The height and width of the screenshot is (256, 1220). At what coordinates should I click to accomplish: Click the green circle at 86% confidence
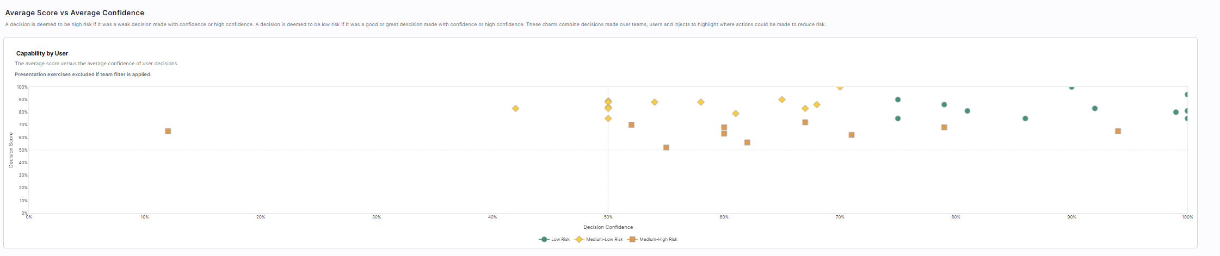click(x=1025, y=118)
